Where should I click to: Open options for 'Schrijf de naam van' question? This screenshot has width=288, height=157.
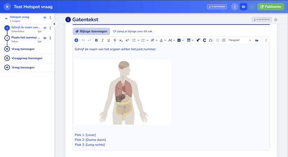click(x=50, y=28)
